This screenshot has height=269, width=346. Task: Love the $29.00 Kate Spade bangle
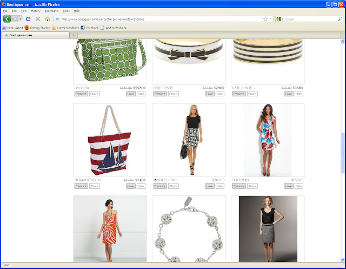[x=210, y=94]
